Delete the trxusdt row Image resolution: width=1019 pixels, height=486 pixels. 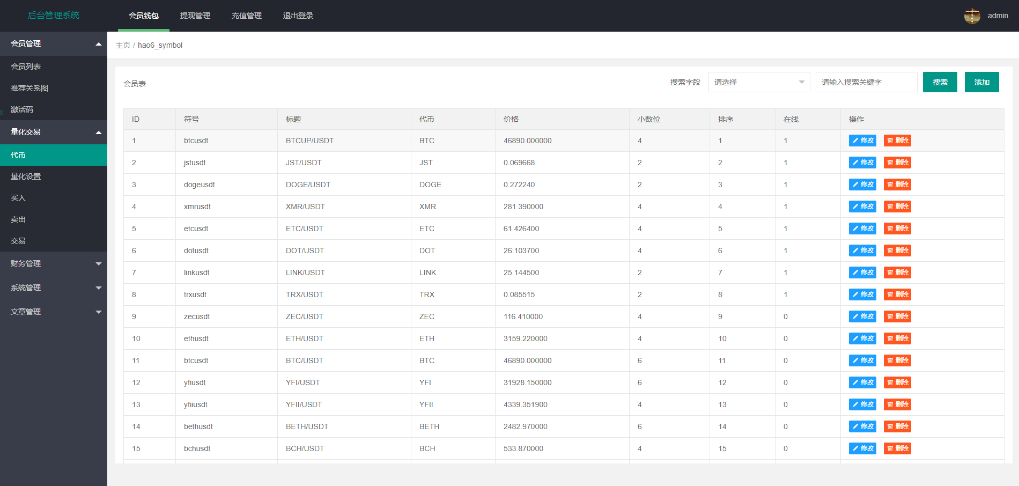[x=897, y=294]
